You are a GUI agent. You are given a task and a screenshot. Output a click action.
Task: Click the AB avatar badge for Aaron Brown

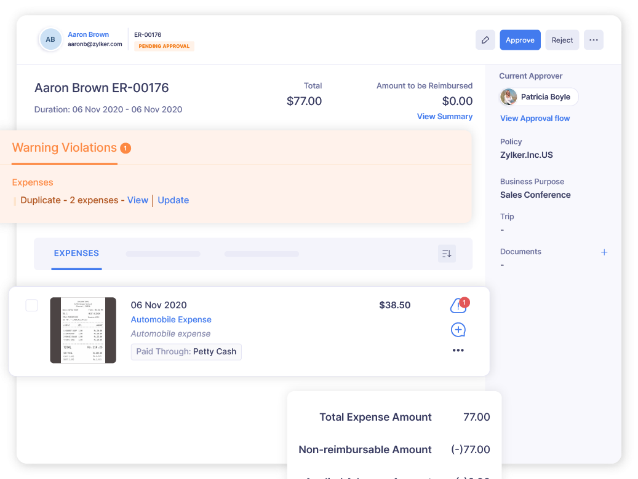pyautogui.click(x=49, y=39)
